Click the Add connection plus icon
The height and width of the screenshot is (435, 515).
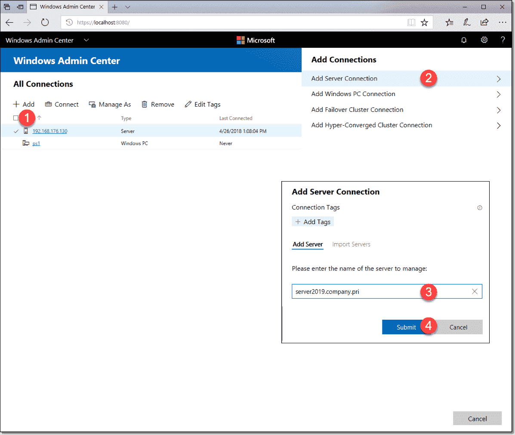[x=16, y=104]
